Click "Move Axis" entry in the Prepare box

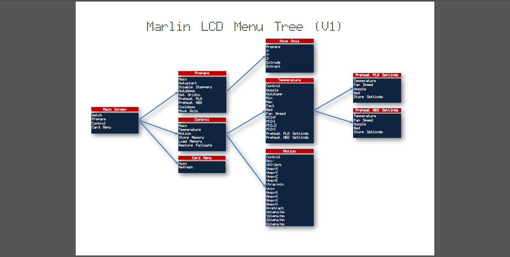click(188, 111)
